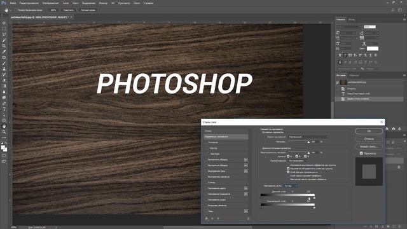Select the Magic Wand tool
407x229 pixels.
point(4,40)
